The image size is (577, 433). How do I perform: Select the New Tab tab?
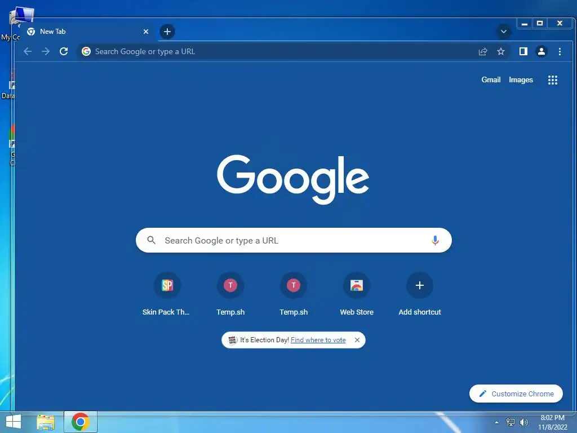coord(88,32)
